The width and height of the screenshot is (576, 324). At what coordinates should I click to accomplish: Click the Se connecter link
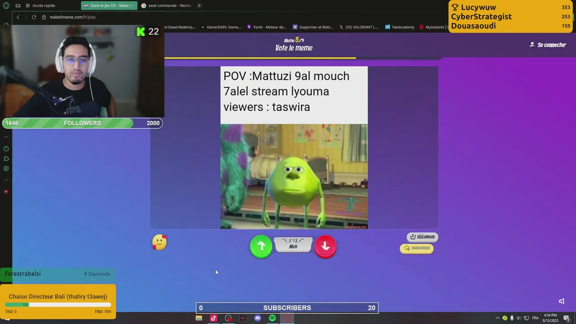(x=548, y=45)
